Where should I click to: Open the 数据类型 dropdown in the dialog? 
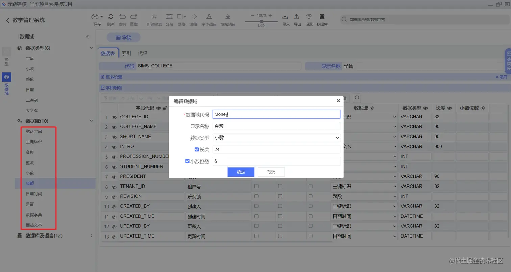click(x=276, y=138)
